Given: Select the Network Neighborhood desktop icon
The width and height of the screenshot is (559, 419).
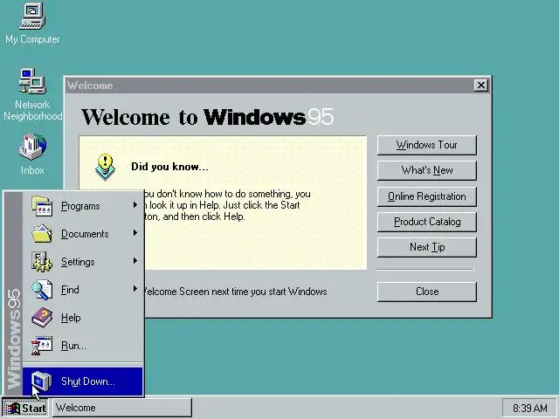Looking at the screenshot, I should pyautogui.click(x=32, y=94).
